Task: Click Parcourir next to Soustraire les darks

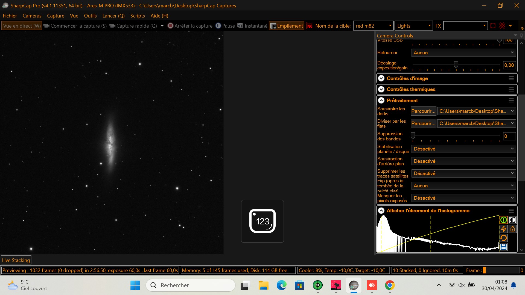Action: click(x=423, y=111)
